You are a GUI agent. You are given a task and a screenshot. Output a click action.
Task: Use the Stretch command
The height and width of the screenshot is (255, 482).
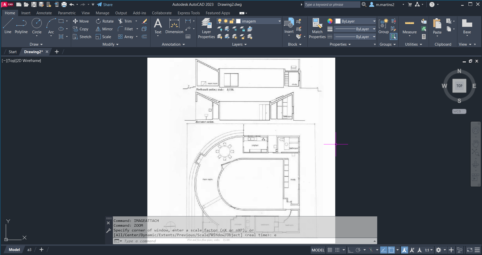(82, 37)
